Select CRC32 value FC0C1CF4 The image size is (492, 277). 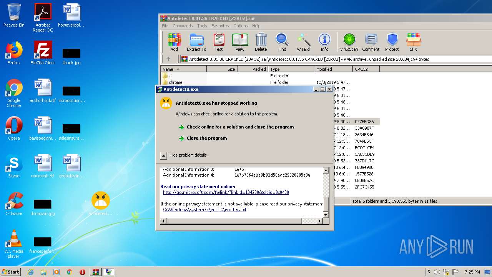tap(365, 148)
